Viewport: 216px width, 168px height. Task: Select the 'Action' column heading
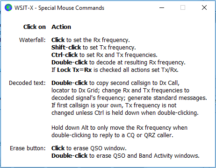coord(61,27)
